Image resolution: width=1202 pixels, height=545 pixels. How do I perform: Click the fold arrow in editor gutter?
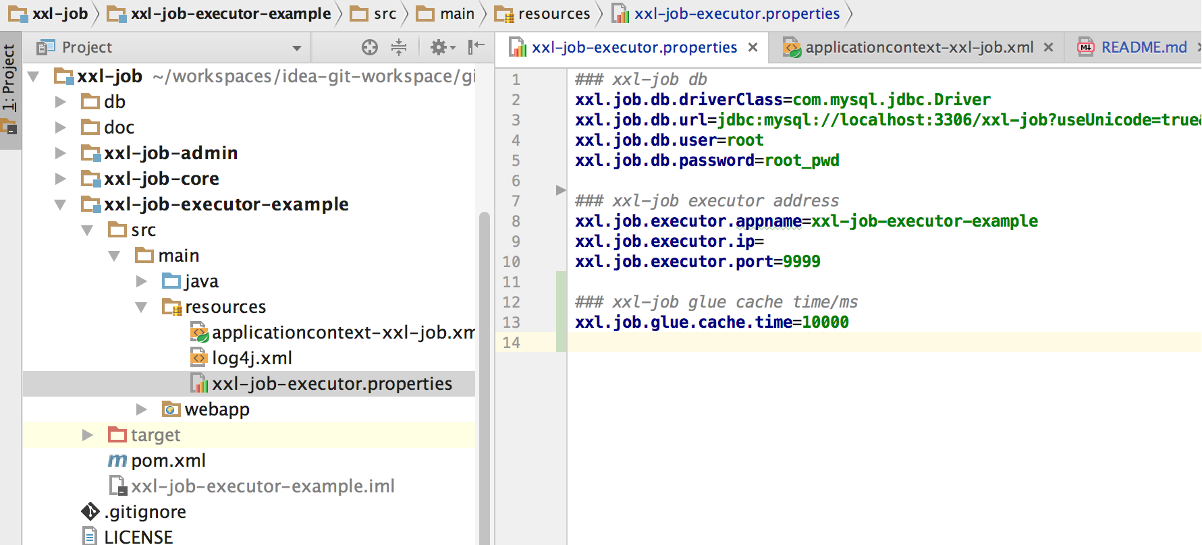coord(561,190)
